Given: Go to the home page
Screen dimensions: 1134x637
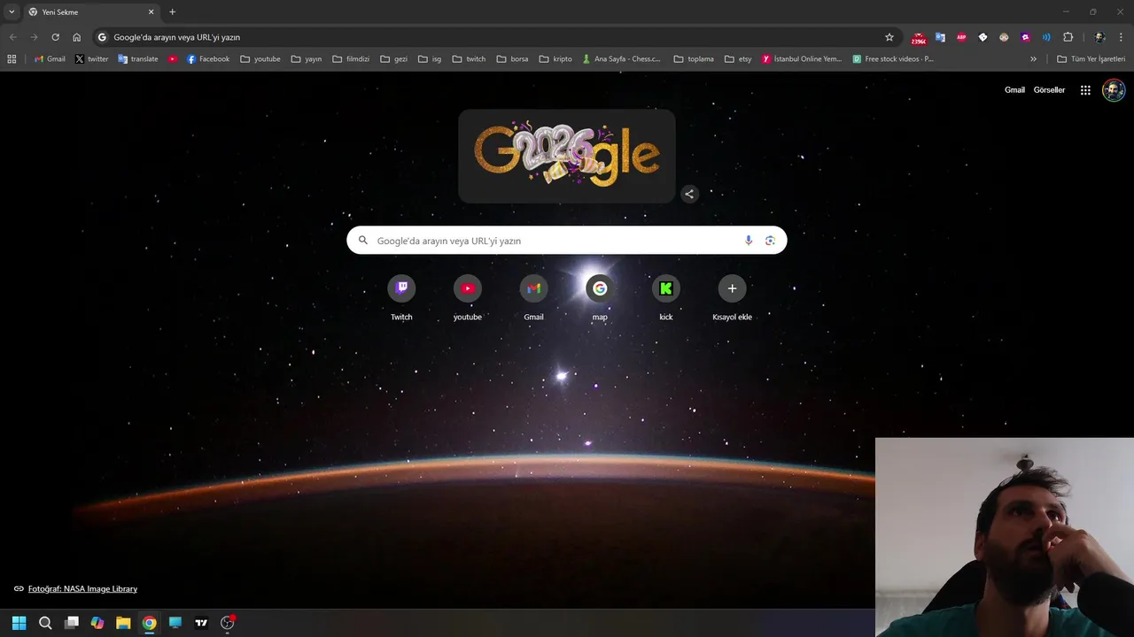Looking at the screenshot, I should 76,37.
